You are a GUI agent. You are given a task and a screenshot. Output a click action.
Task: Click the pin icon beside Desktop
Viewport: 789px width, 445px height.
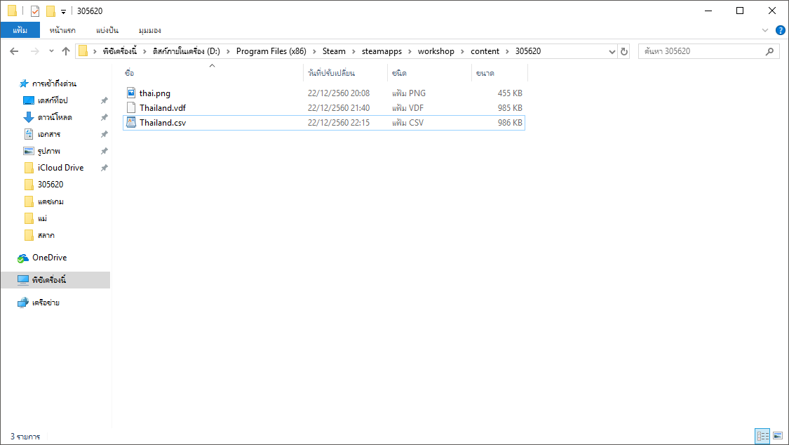coord(104,100)
